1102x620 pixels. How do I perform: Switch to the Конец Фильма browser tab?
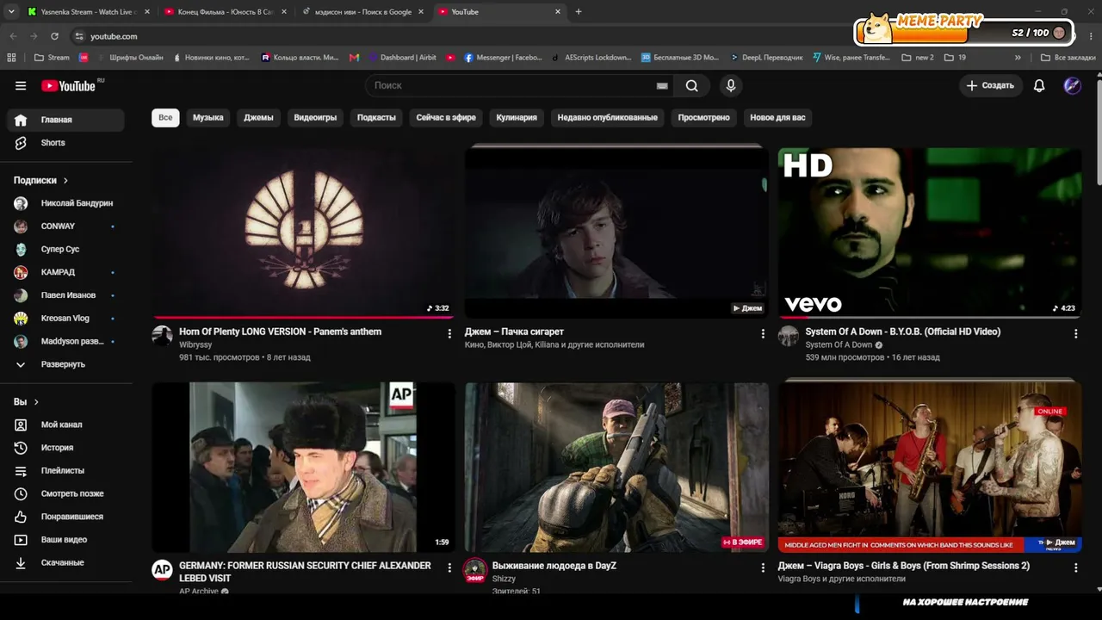pos(226,12)
